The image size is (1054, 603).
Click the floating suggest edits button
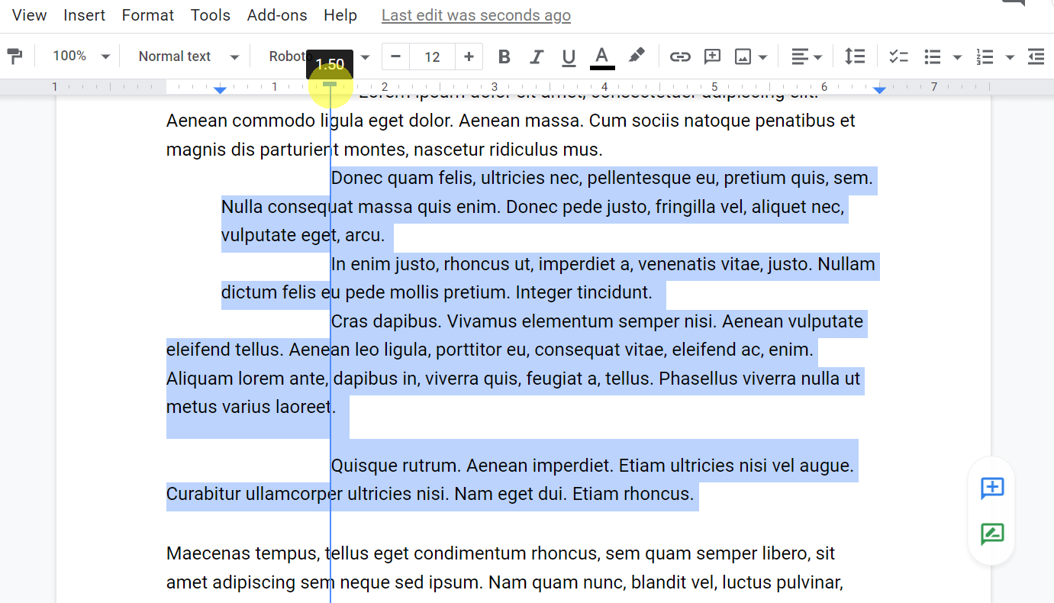coord(992,534)
